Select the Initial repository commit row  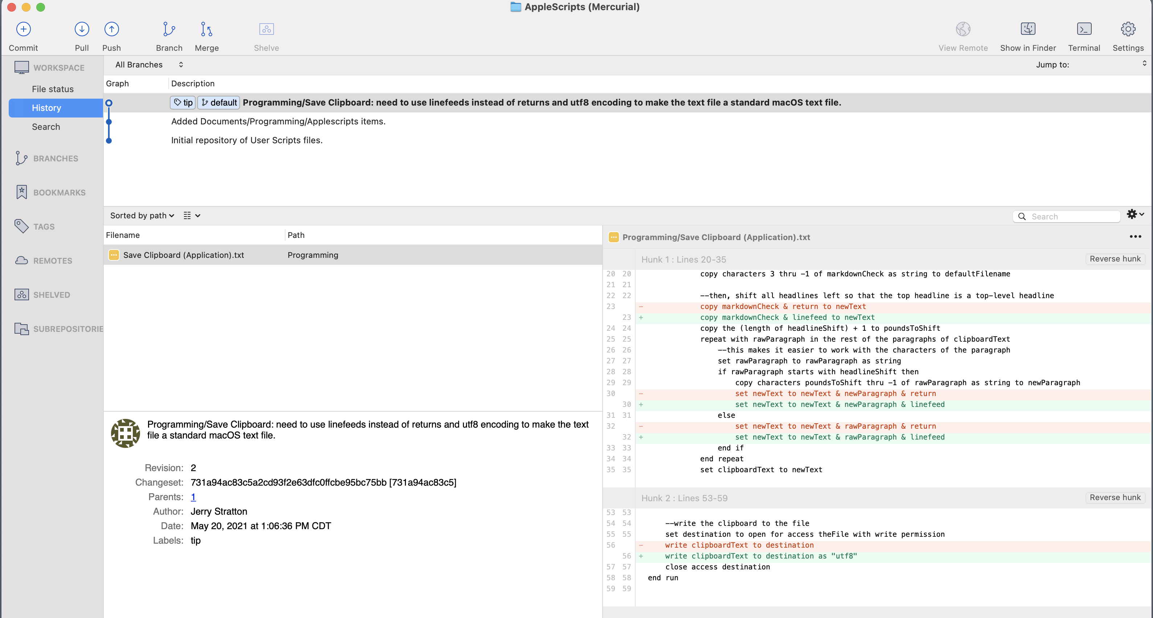coord(247,140)
